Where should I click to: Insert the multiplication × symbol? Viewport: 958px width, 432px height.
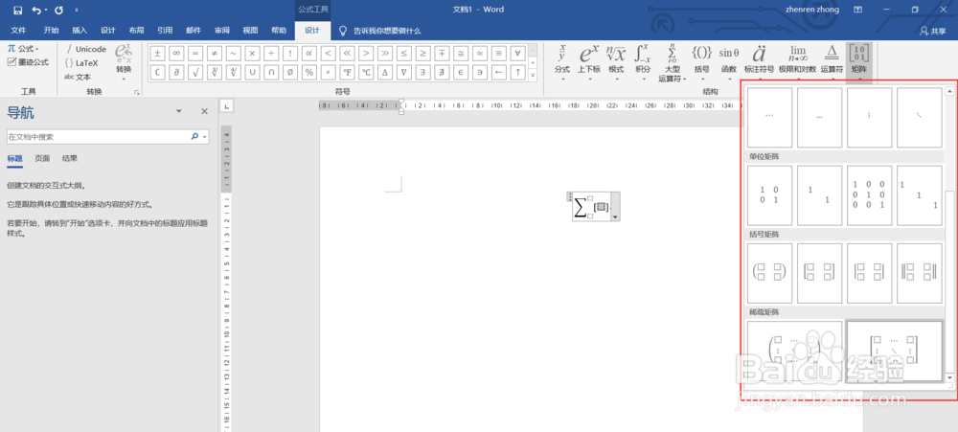[253, 53]
